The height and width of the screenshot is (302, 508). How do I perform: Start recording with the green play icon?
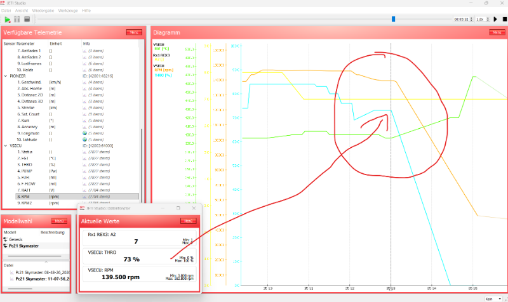7,20
